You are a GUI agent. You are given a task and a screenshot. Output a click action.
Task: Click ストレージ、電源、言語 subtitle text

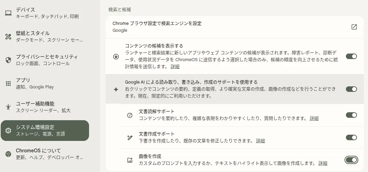(40, 134)
